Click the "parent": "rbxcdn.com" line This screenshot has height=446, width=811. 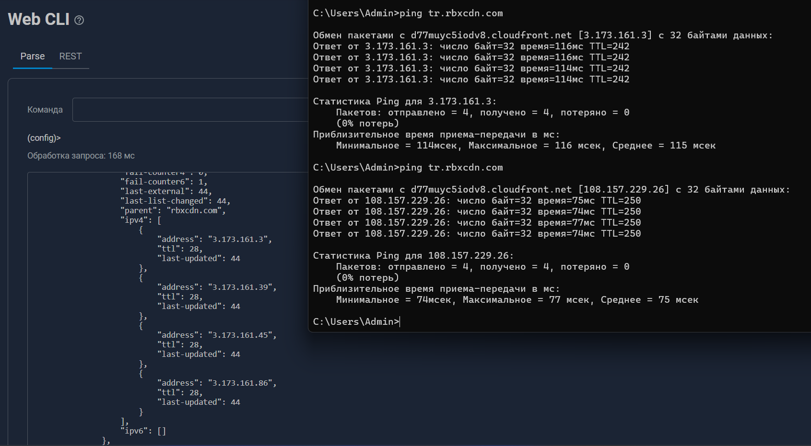click(x=173, y=211)
